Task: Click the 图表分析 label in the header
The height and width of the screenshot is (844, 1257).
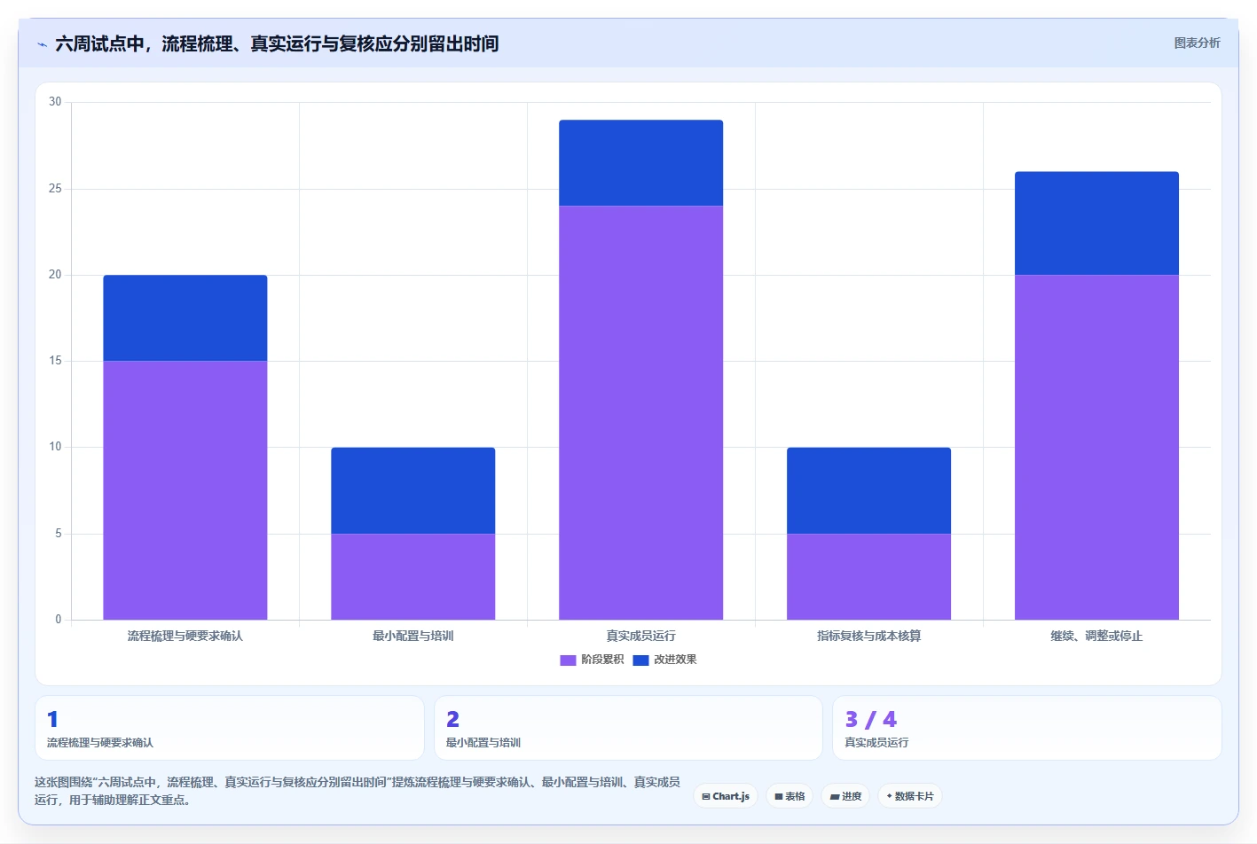Action: [1197, 43]
